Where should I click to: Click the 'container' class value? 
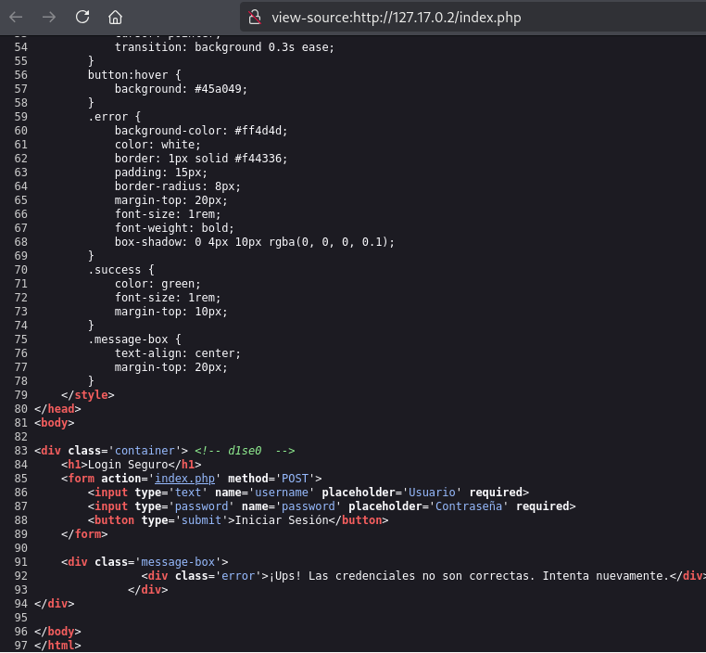coord(145,451)
